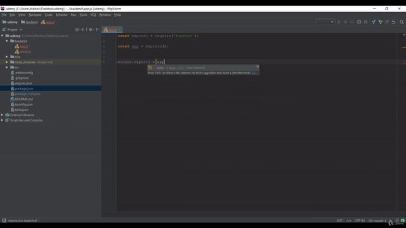Open the Refactor menu

pos(62,15)
